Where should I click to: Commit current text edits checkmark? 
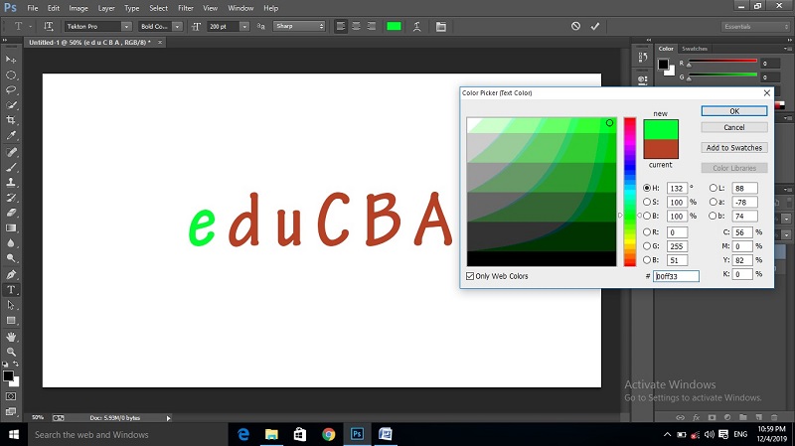click(x=594, y=26)
